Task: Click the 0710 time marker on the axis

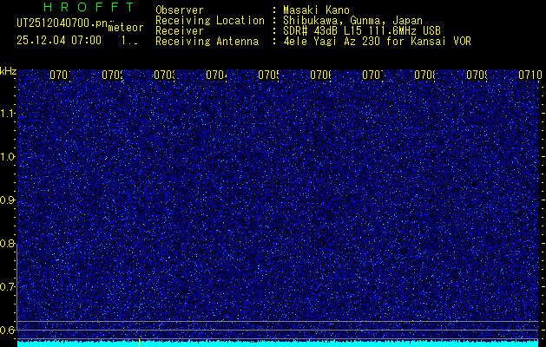Action: [530, 75]
